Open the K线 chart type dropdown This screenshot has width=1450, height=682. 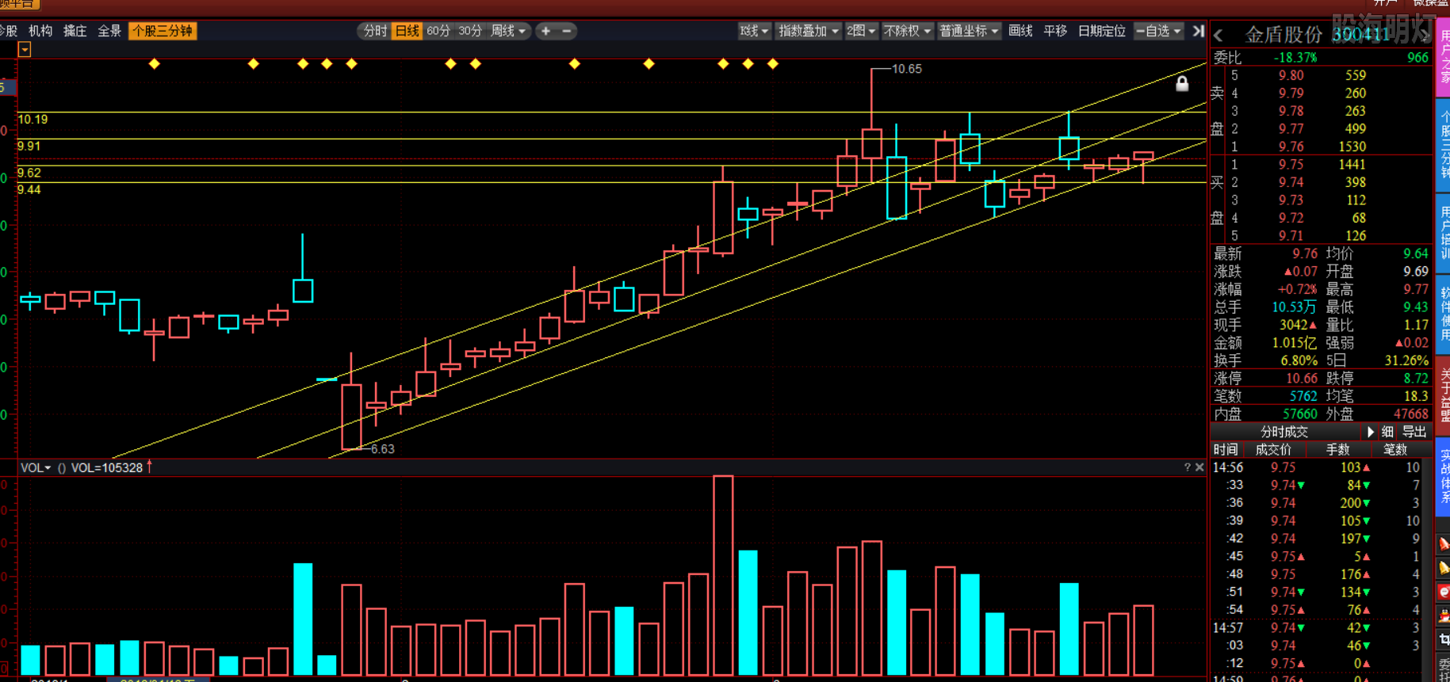click(x=754, y=31)
